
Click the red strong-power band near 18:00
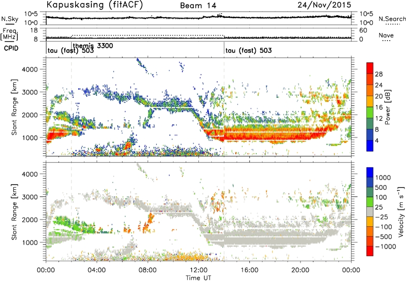(275, 134)
